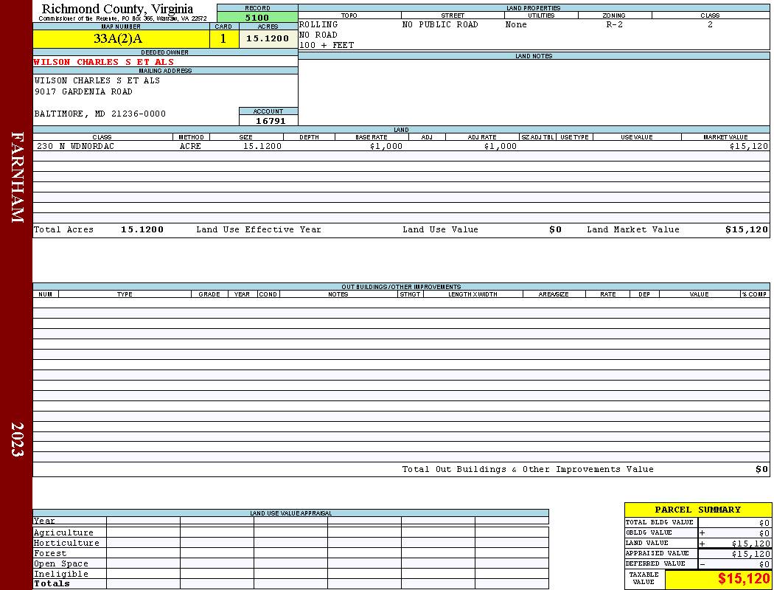Click the land class value 2
The width and height of the screenshot is (774, 590).
click(x=710, y=24)
